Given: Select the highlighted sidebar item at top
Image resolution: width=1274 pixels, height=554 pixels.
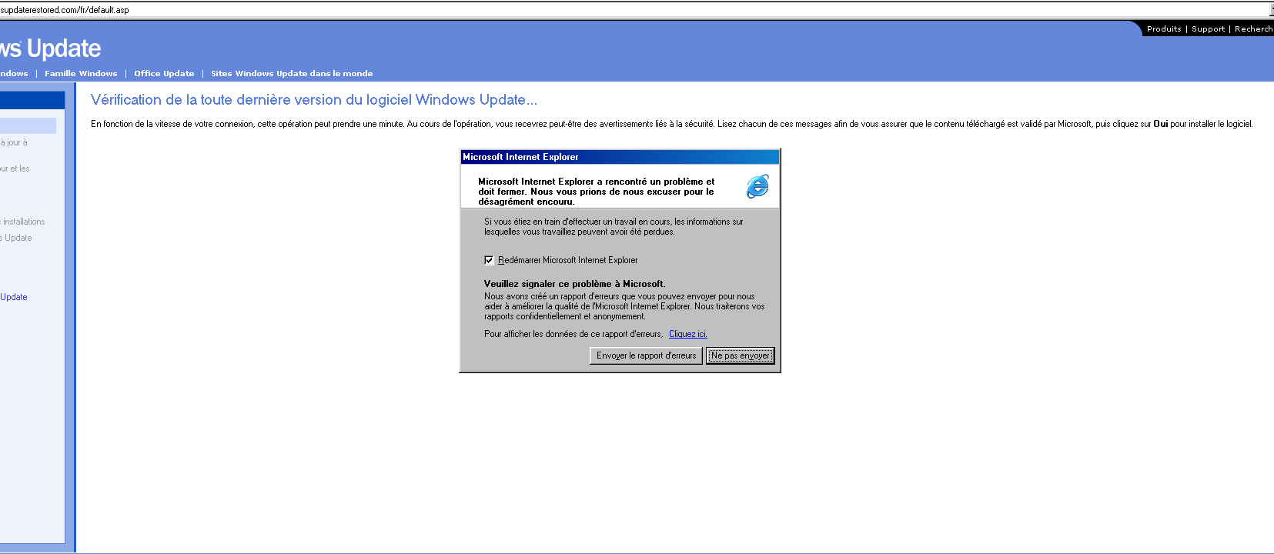Looking at the screenshot, I should (28, 125).
